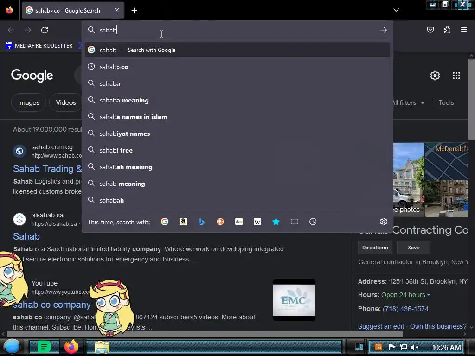Select suggestion 'sahaba meaning'
The width and height of the screenshot is (475, 356).
pyautogui.click(x=237, y=100)
